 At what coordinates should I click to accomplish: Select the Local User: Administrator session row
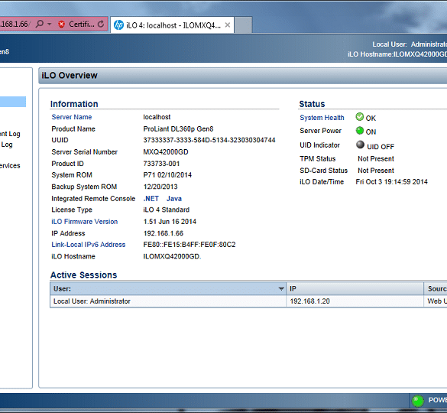coord(248,301)
